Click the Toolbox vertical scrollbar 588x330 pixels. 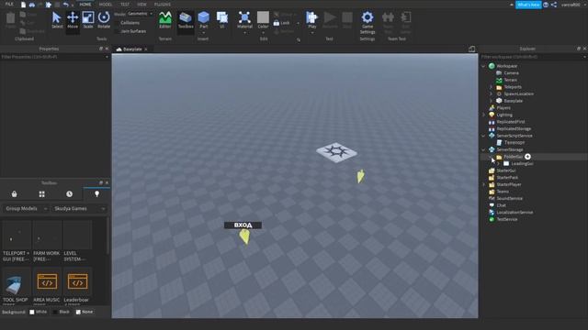click(108, 235)
